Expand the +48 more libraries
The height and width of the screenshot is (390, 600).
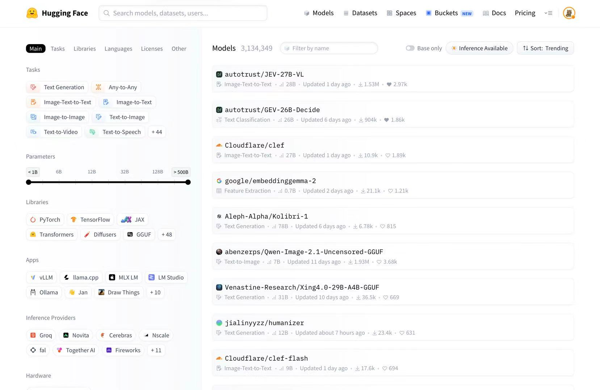[167, 235]
